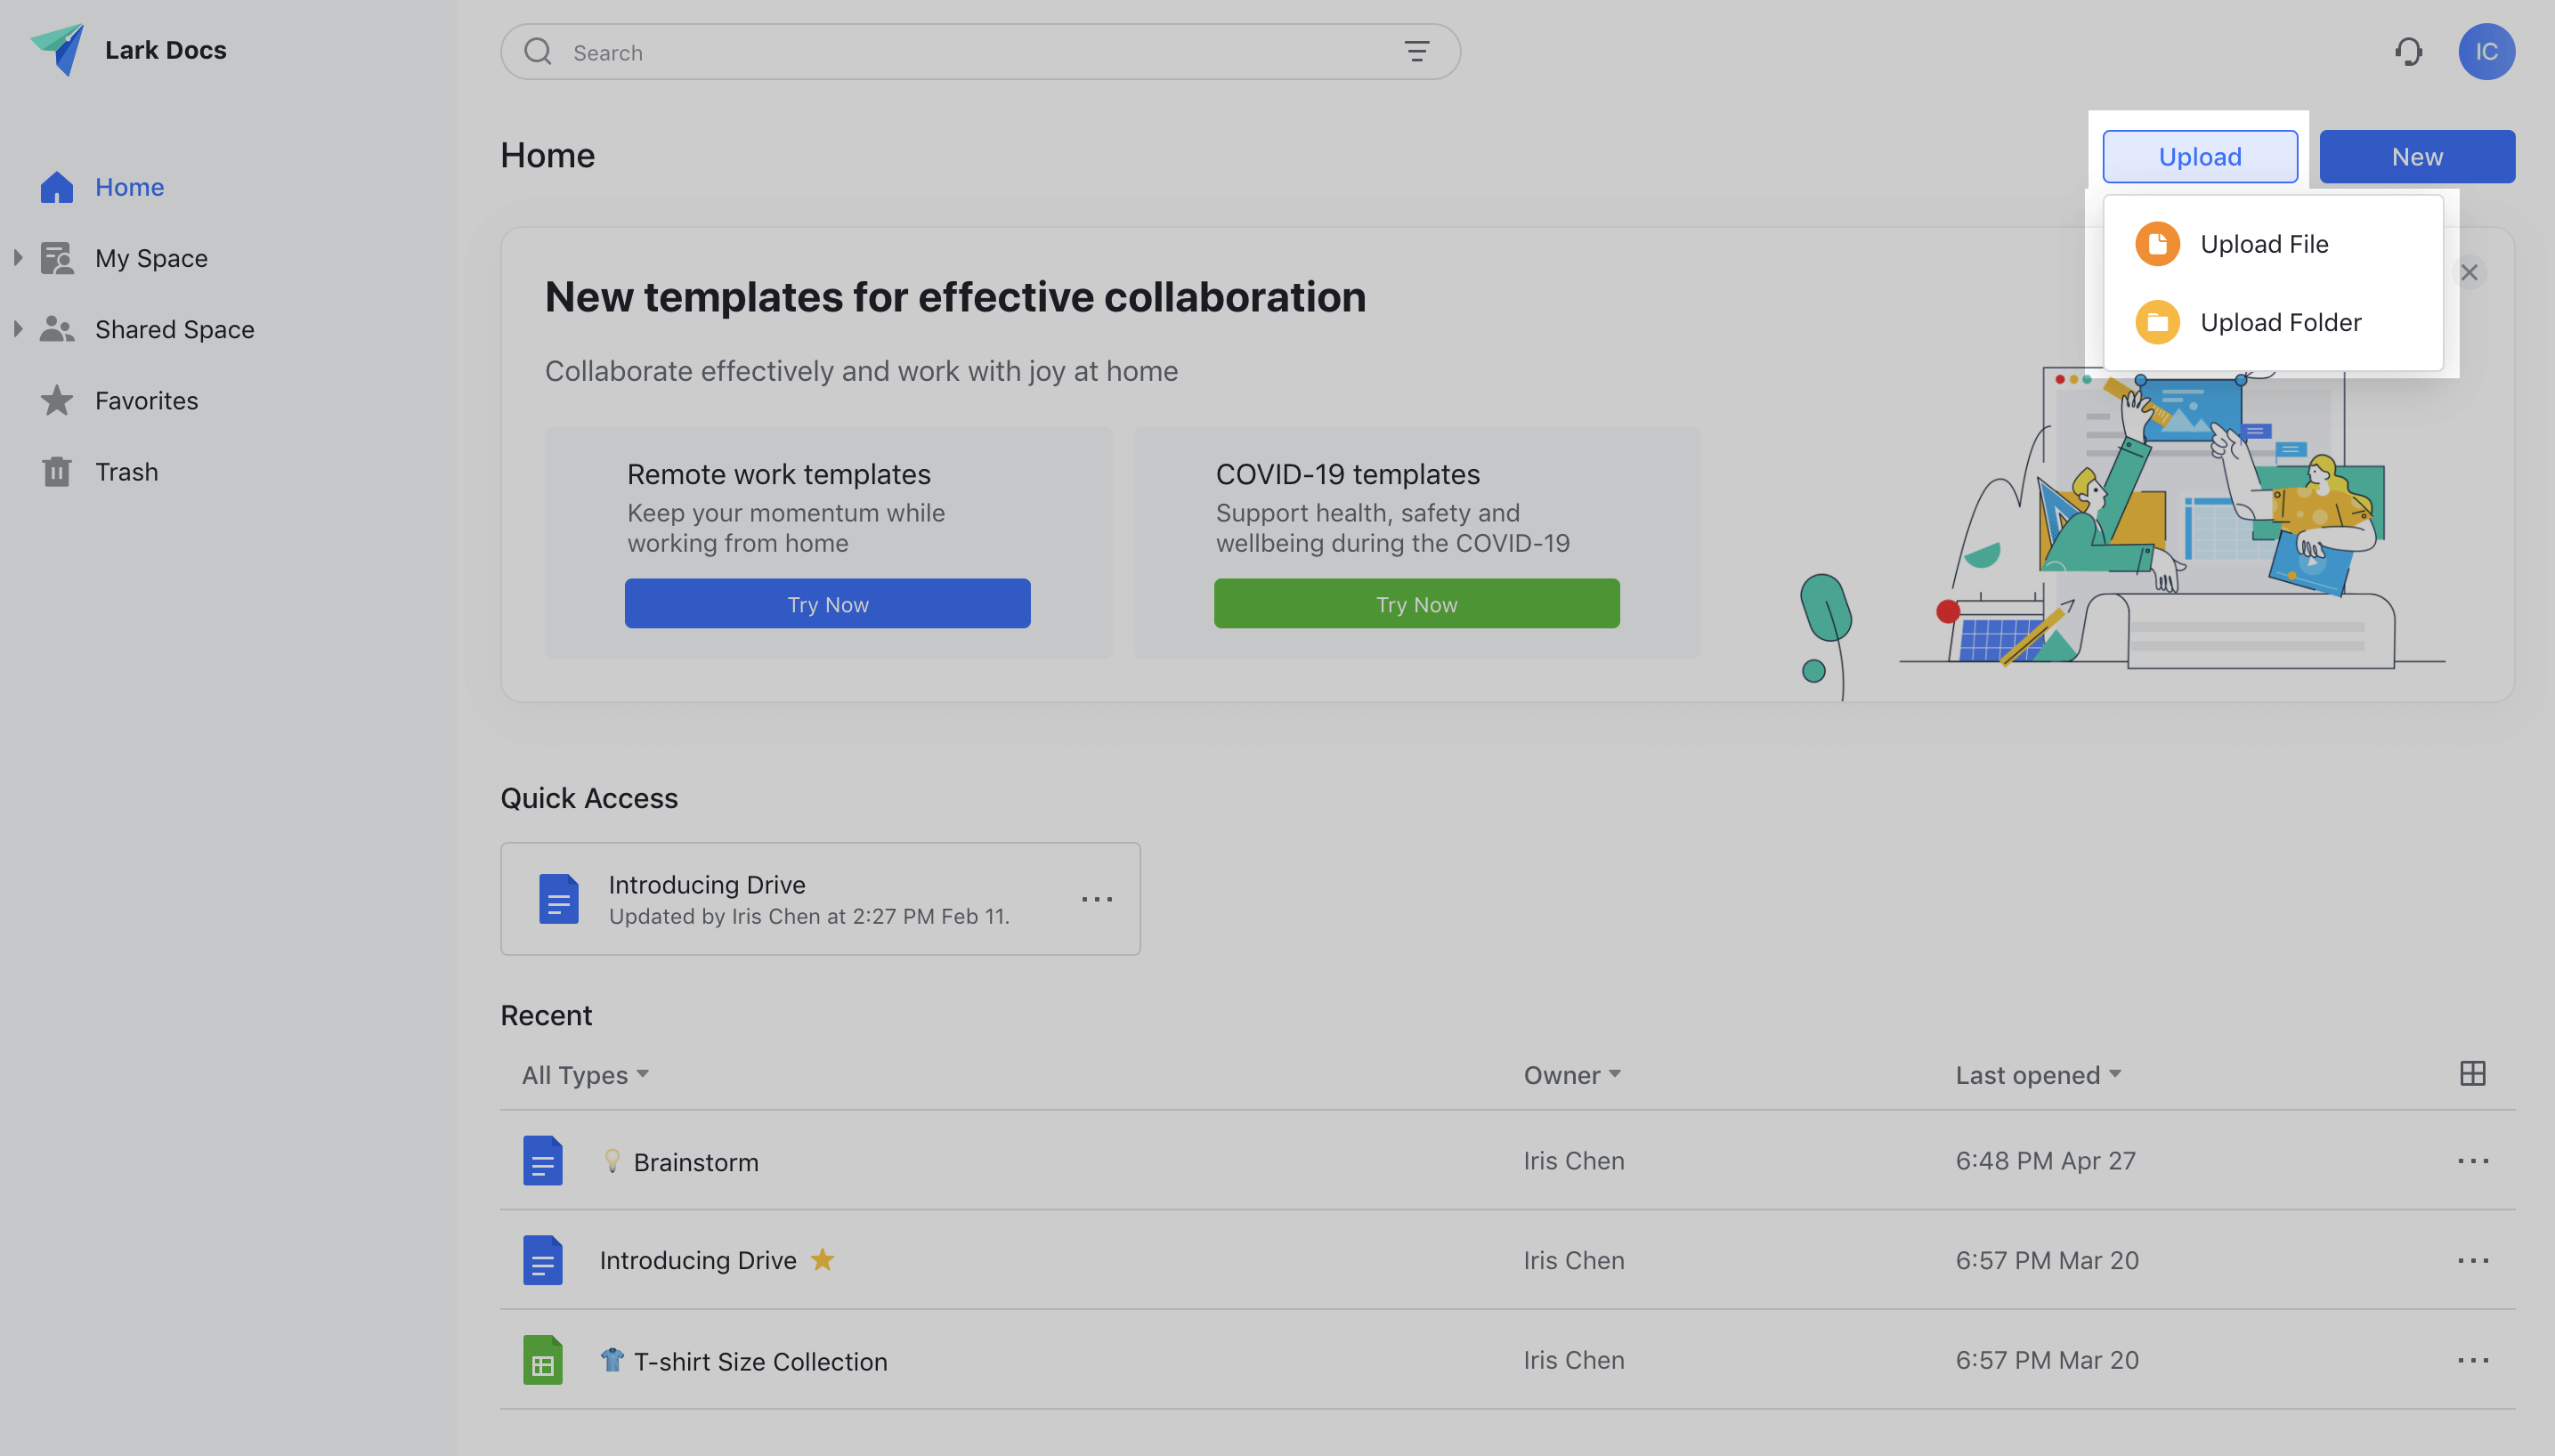2555x1456 pixels.
Task: Expand the My Space tree
Action: pyautogui.click(x=18, y=258)
